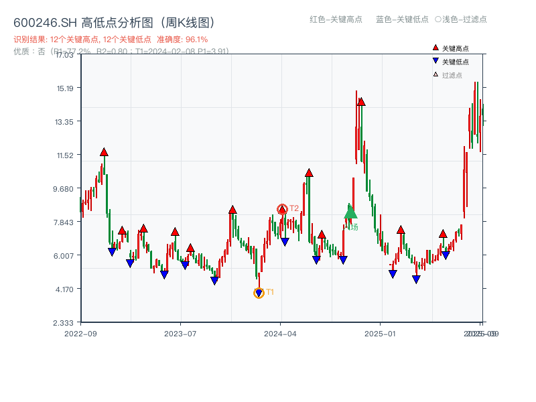Image resolution: width=536 pixels, height=402 pixels.
Task: Click the blue triangle at the 2025-01 trough
Action: click(392, 273)
